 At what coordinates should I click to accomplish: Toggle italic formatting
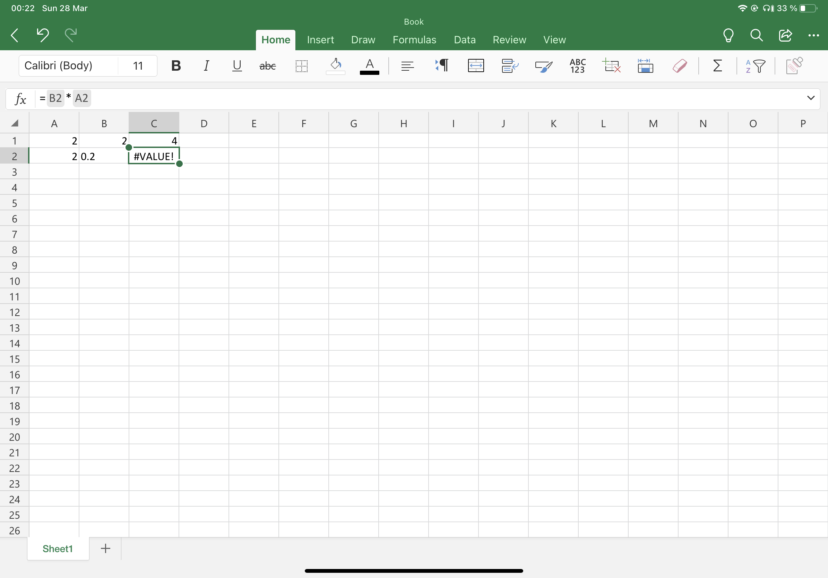coord(206,65)
